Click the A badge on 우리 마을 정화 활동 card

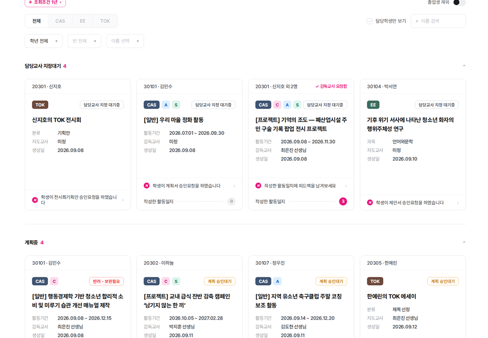click(x=166, y=105)
